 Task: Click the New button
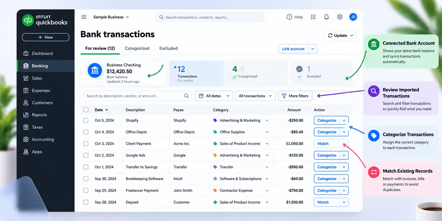(x=46, y=37)
